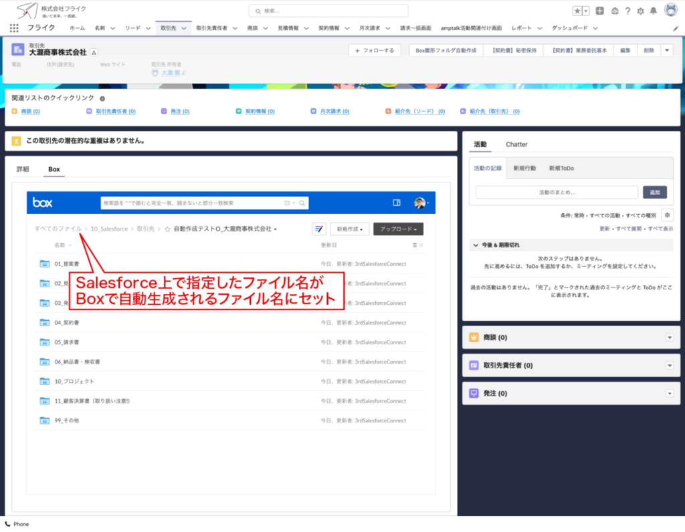Open 請求一括画面 nav tab
Viewport: 685px width, 532px height.
click(415, 28)
